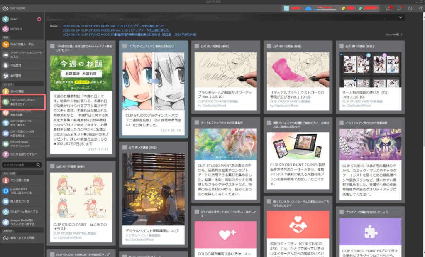Open CLIP STUDIO ASK Q&A
The width and height of the screenshot is (425, 257).
(22, 113)
